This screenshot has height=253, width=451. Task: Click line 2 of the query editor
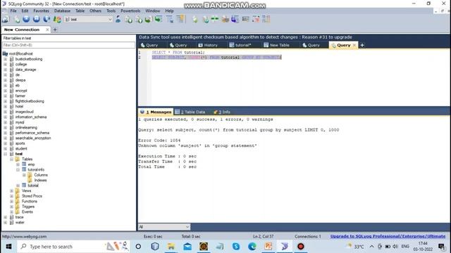[x=216, y=58]
